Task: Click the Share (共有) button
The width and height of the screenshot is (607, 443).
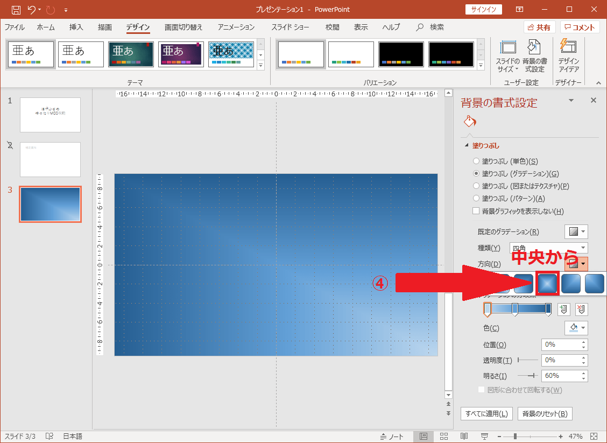Action: click(540, 27)
